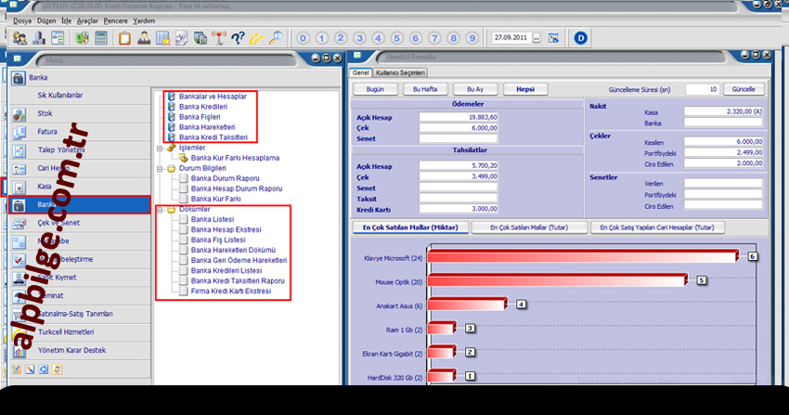This screenshot has height=415, width=789.
Task: Click the question mark help icon
Action: (238, 38)
